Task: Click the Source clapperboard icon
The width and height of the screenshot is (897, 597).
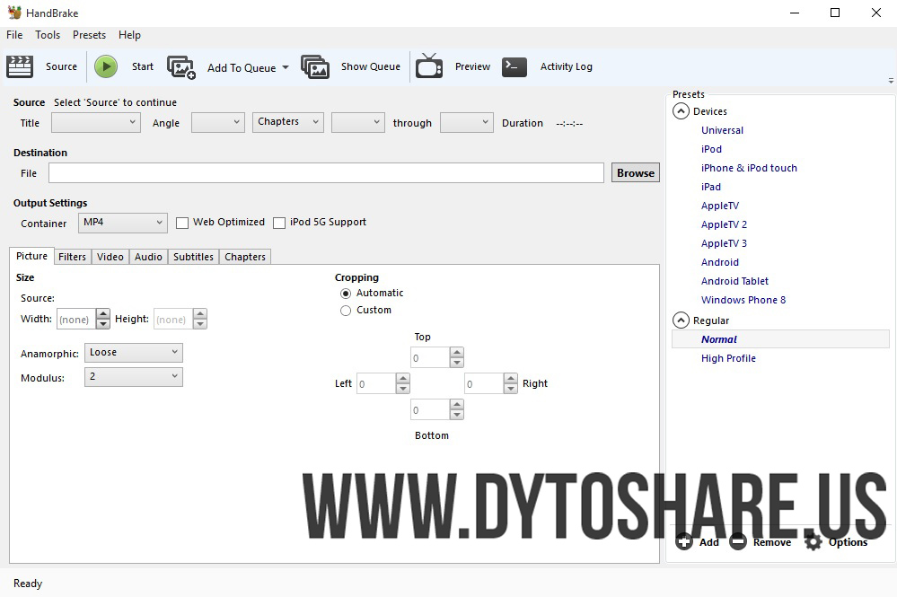Action: [x=20, y=67]
